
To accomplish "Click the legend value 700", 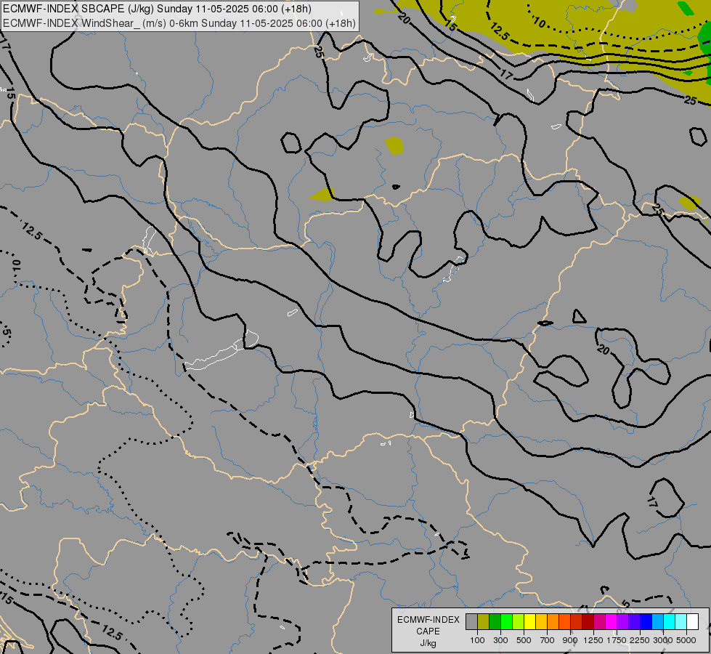I will (548, 640).
